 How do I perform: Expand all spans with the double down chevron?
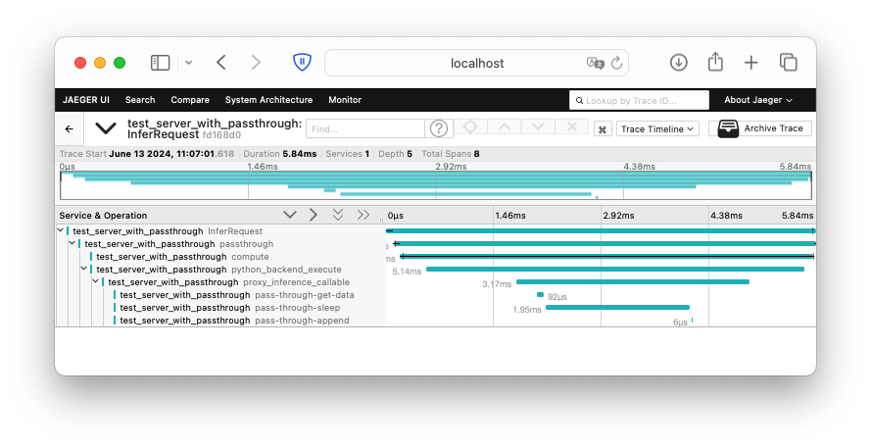pos(338,215)
